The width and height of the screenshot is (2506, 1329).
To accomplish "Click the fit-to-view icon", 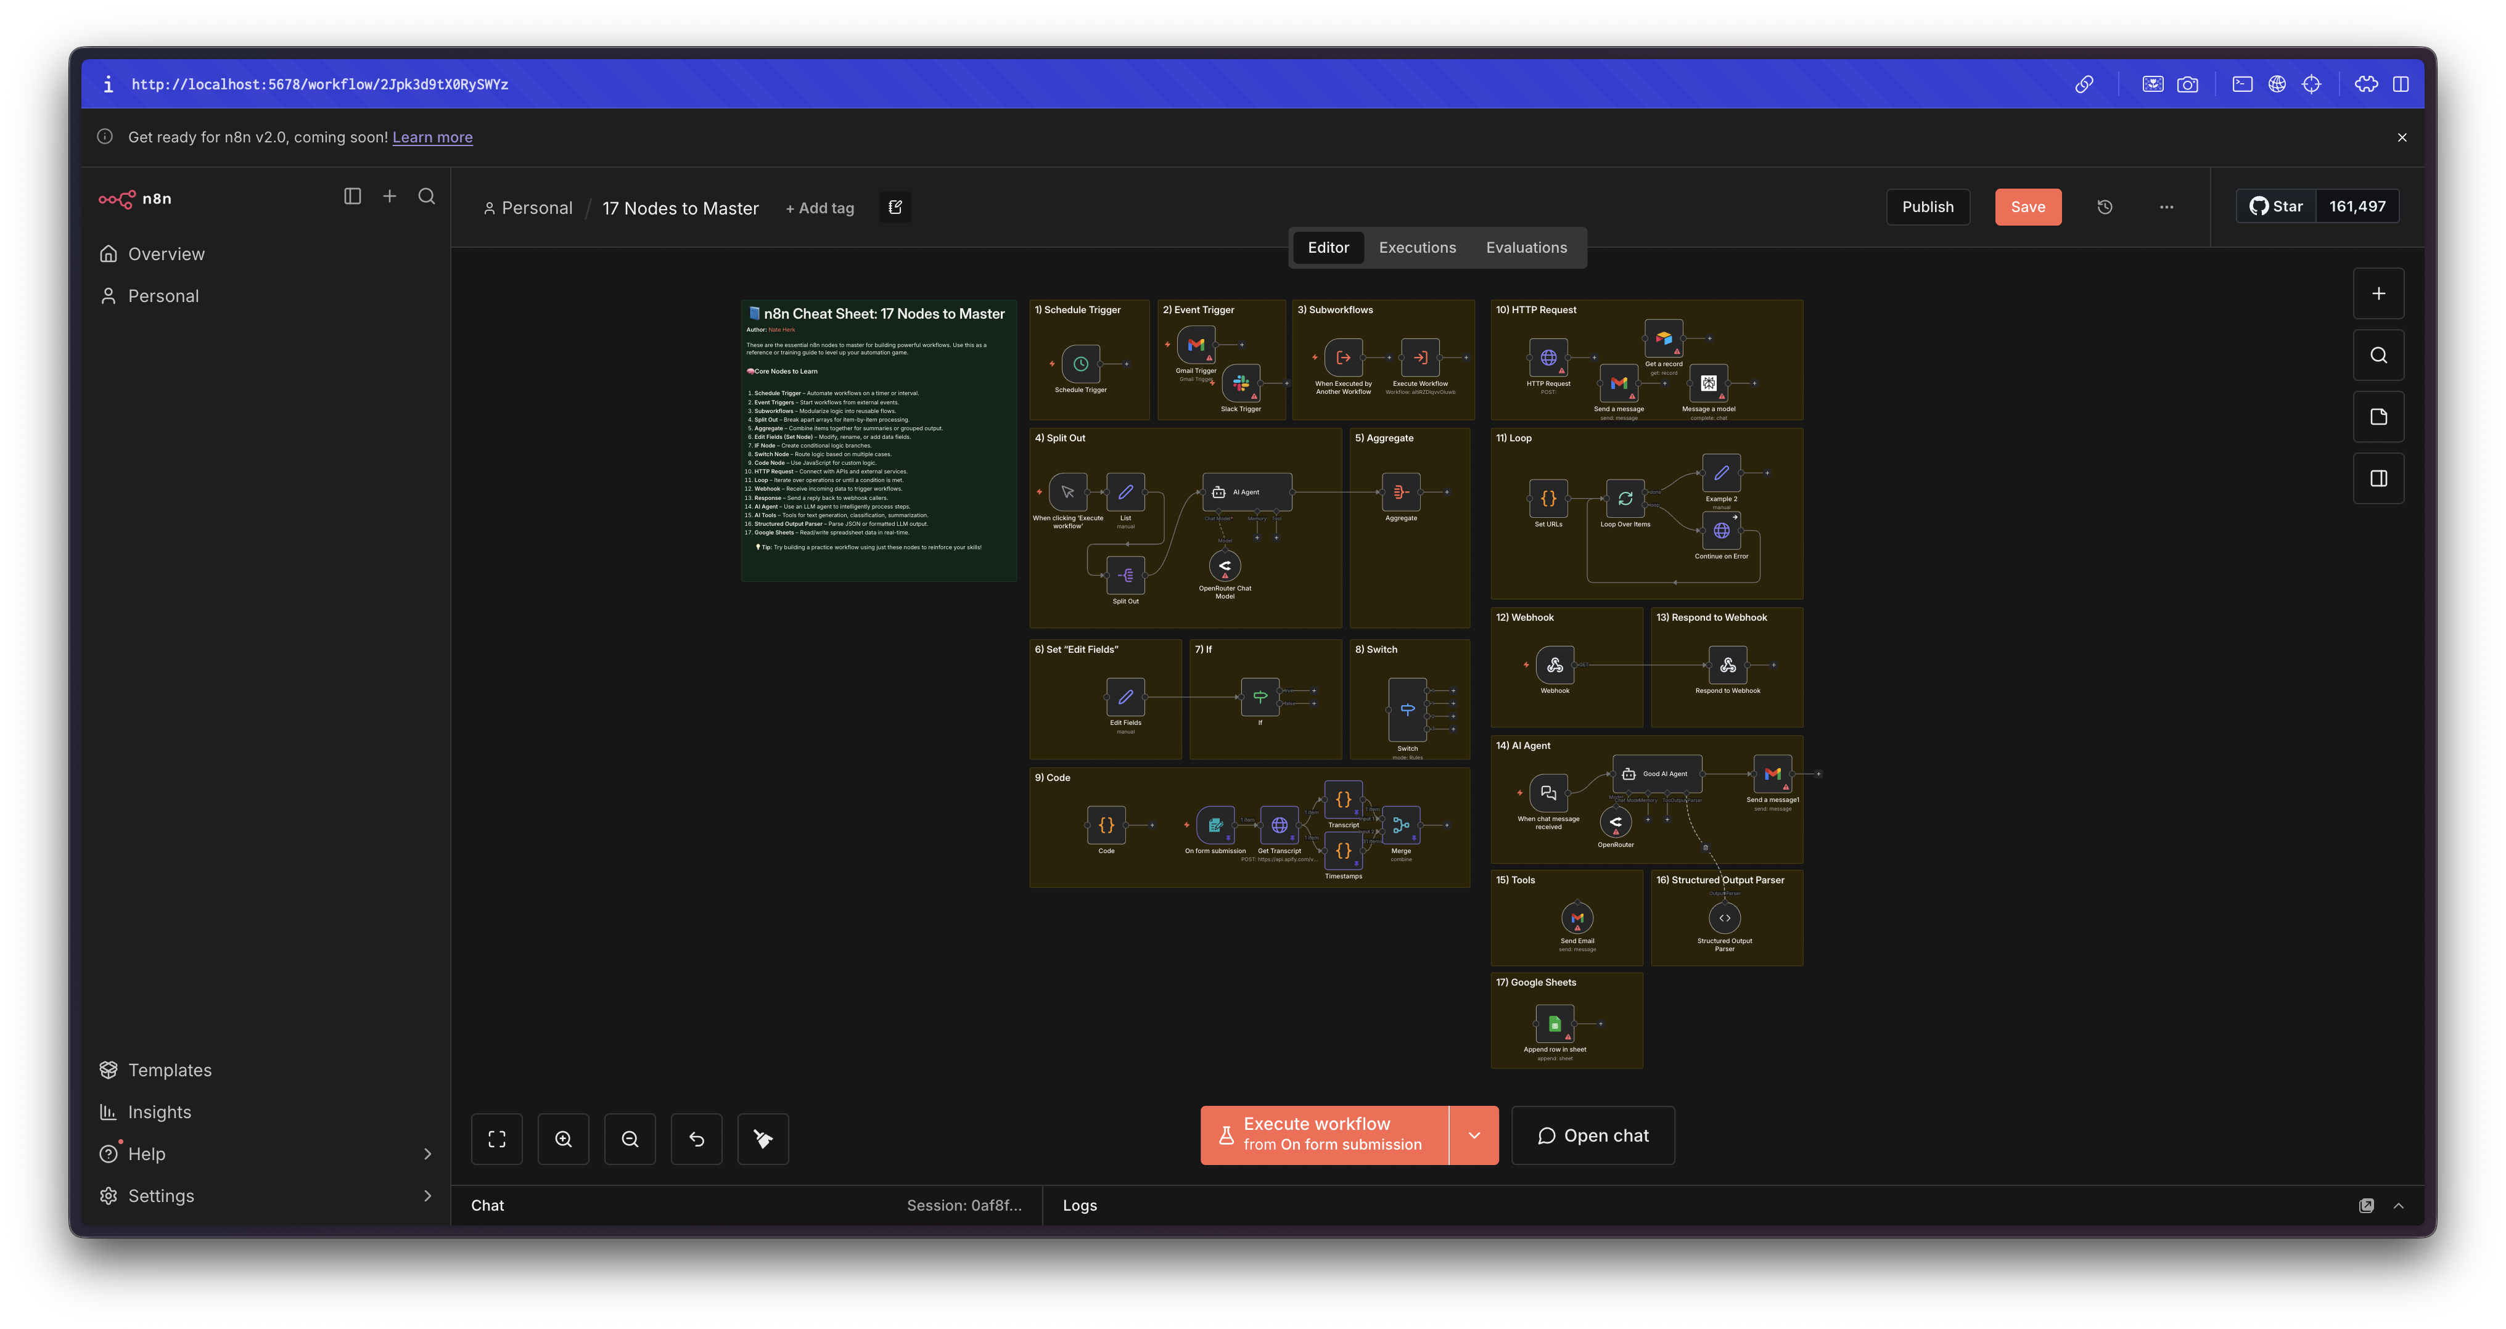I will tap(497, 1139).
